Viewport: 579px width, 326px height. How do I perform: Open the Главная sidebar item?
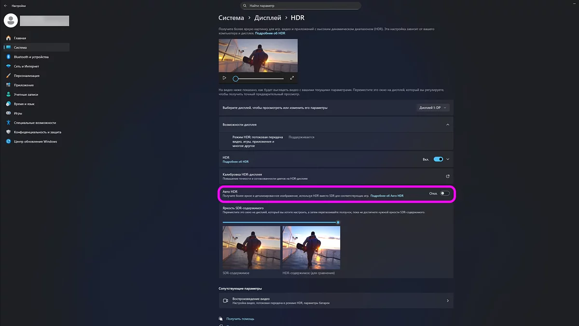[20, 38]
